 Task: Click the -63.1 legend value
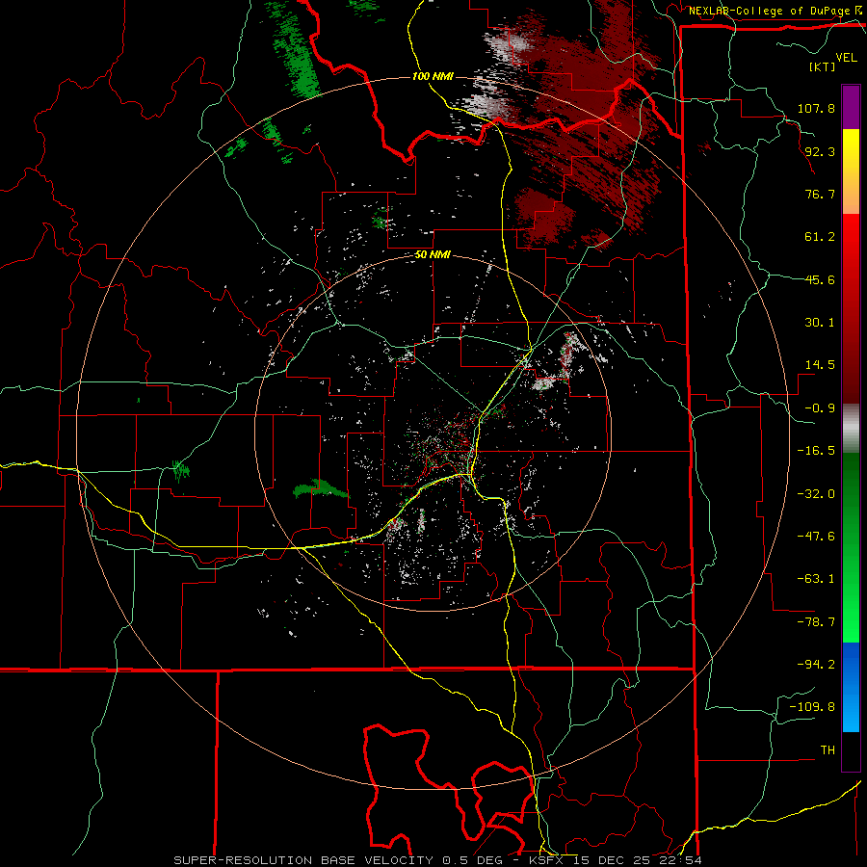coord(816,579)
